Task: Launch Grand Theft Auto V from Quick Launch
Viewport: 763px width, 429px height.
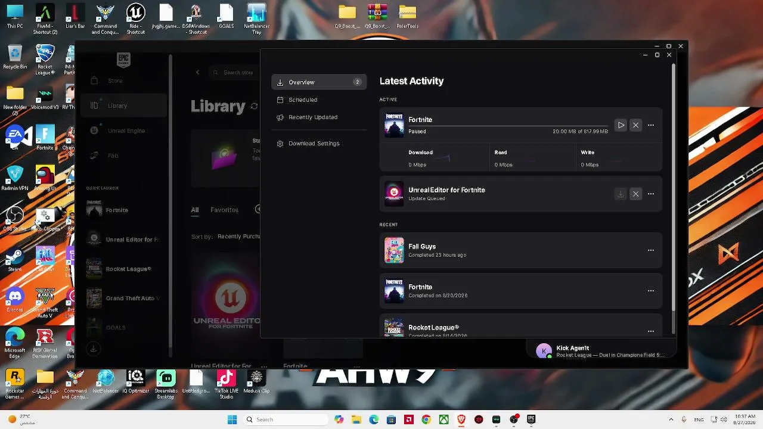Action: [123, 298]
